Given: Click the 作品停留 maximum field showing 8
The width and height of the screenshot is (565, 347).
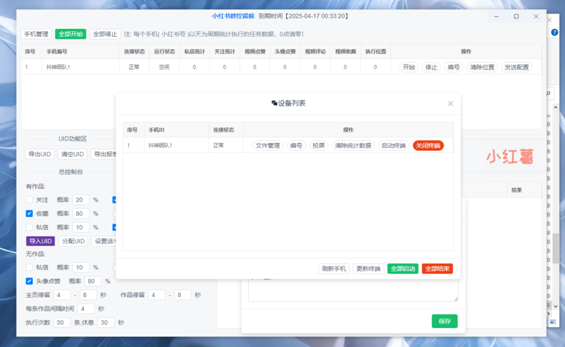Looking at the screenshot, I should click(183, 295).
